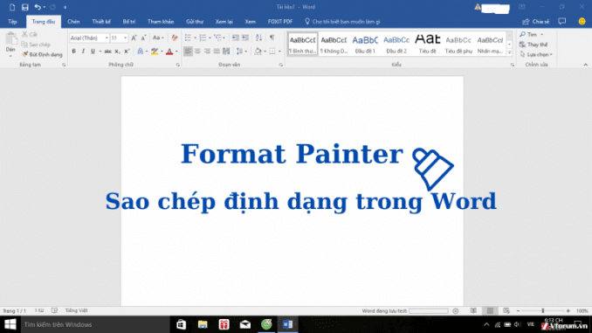Apply strikethrough abc formatting

coord(107,52)
